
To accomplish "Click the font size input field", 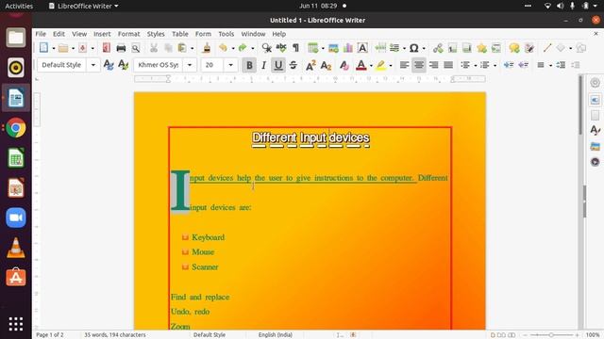I will pos(212,65).
